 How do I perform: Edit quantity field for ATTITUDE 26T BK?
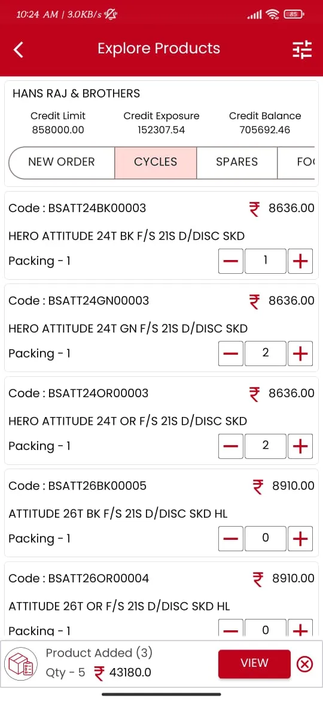266,539
